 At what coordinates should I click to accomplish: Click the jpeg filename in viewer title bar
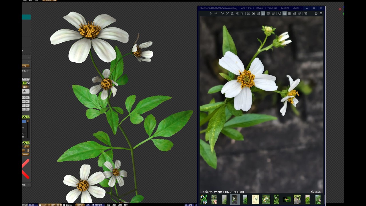click(x=218, y=8)
